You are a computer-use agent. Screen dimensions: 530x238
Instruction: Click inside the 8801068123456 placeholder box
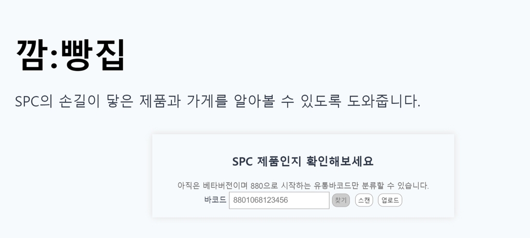click(x=279, y=200)
